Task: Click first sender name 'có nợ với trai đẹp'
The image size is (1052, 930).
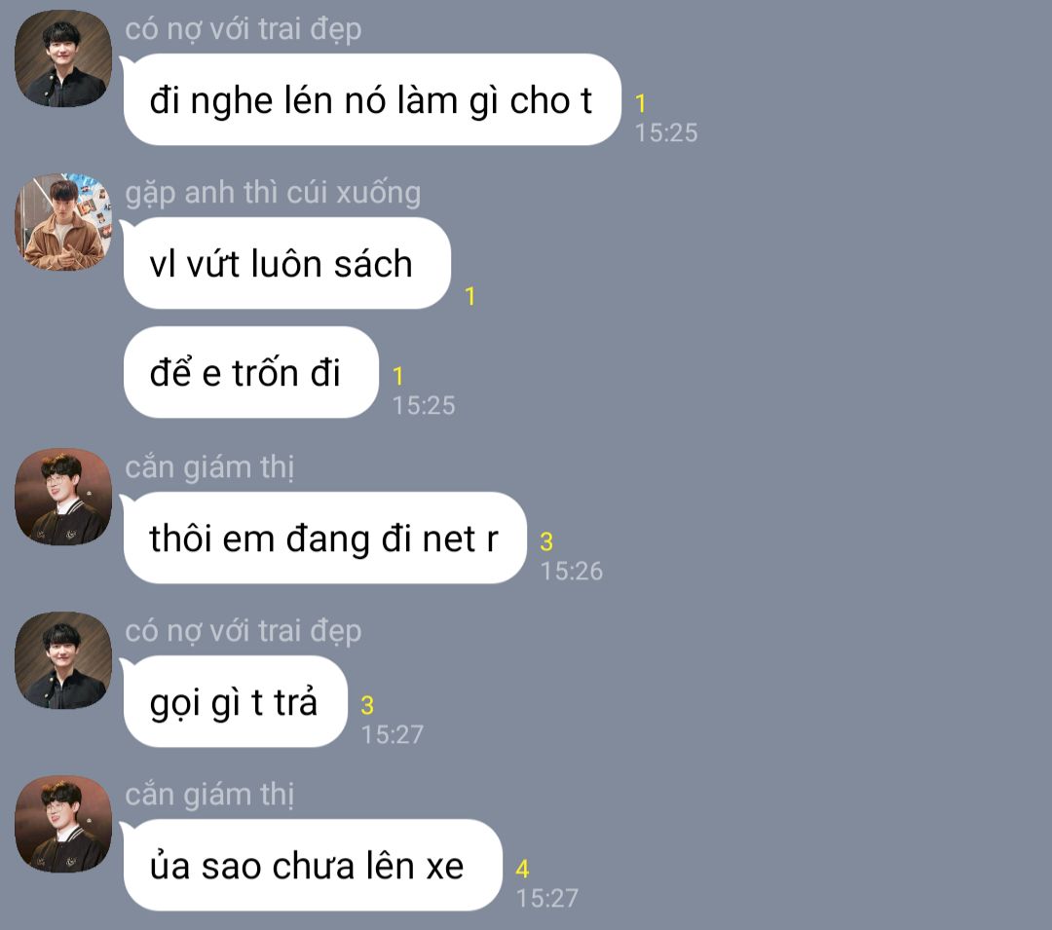Action: pyautogui.click(x=243, y=29)
